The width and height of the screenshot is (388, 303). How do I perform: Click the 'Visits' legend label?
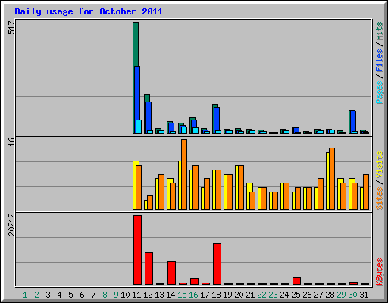click(x=380, y=164)
